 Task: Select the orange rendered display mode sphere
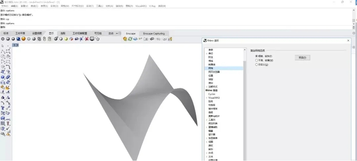tap(23, 39)
